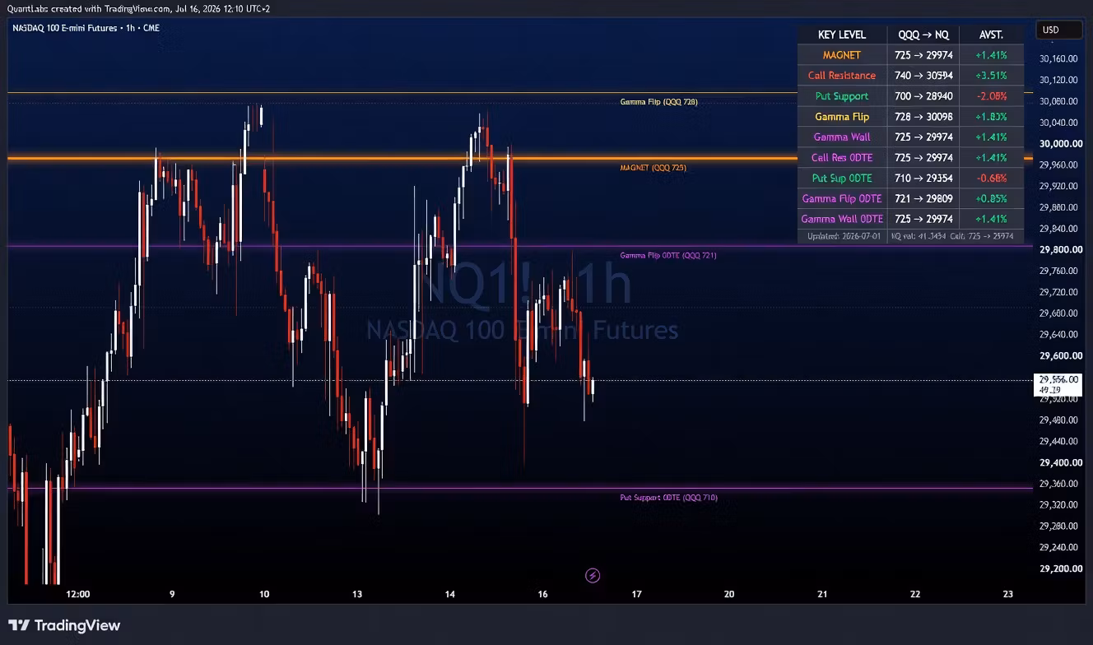Image resolution: width=1093 pixels, height=645 pixels.
Task: Click date 23 on the time axis
Action: coord(1008,594)
